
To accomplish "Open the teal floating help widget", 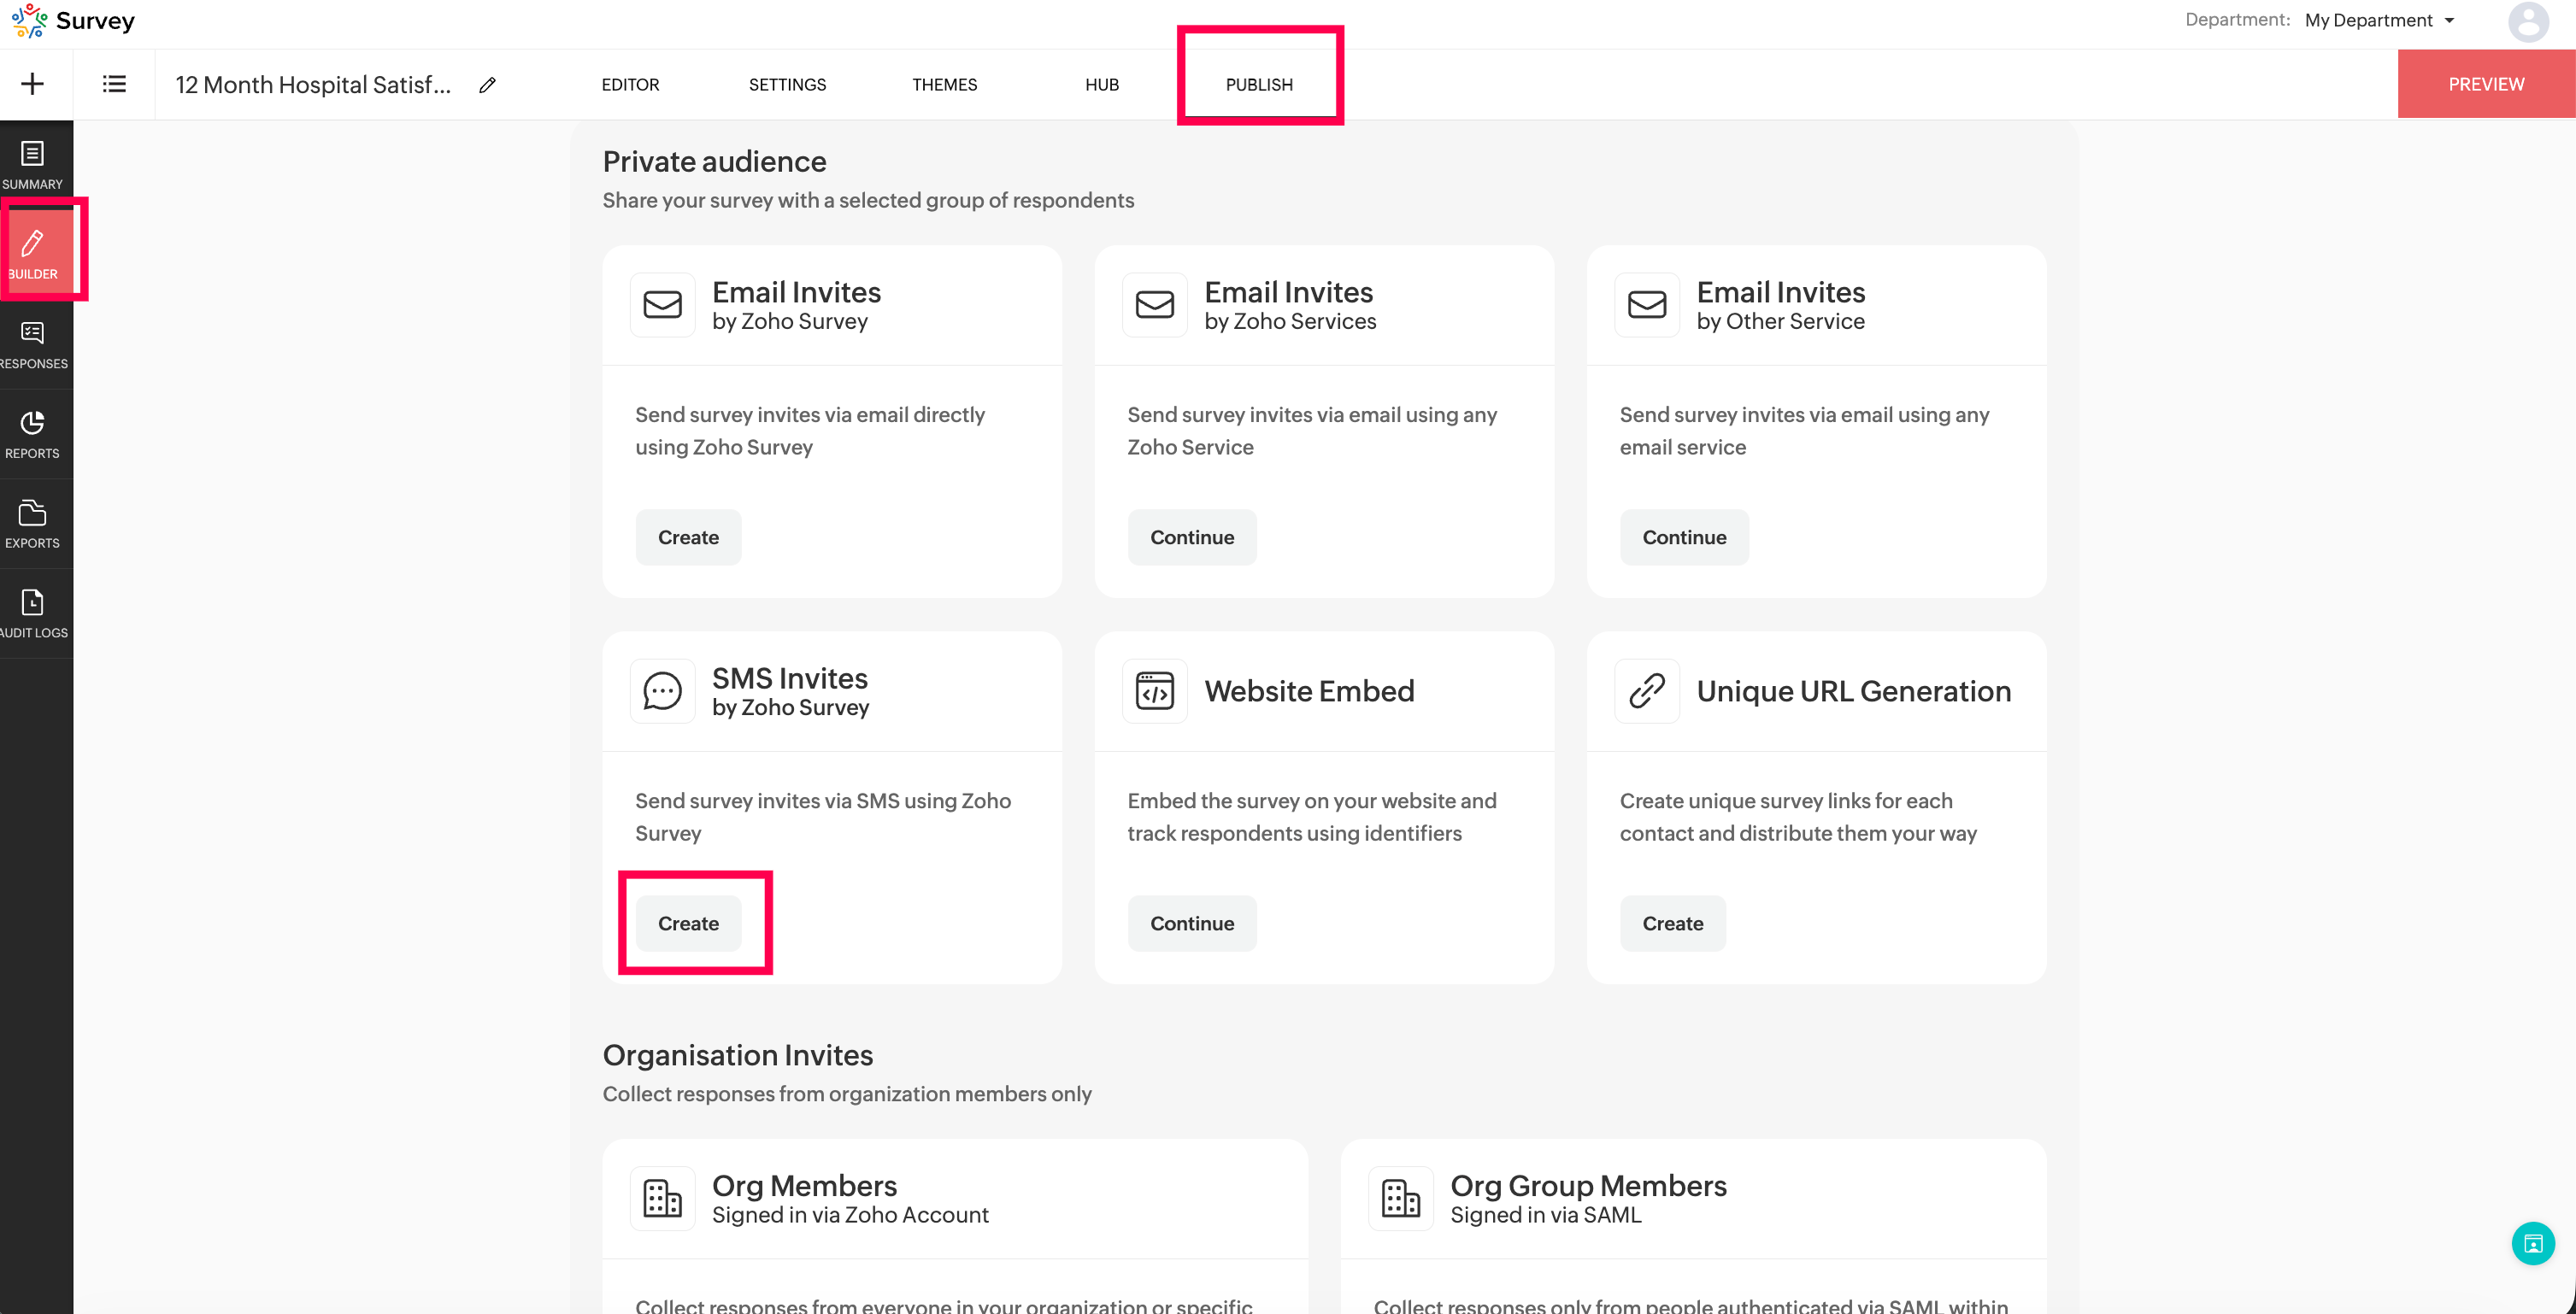I will tap(2532, 1244).
